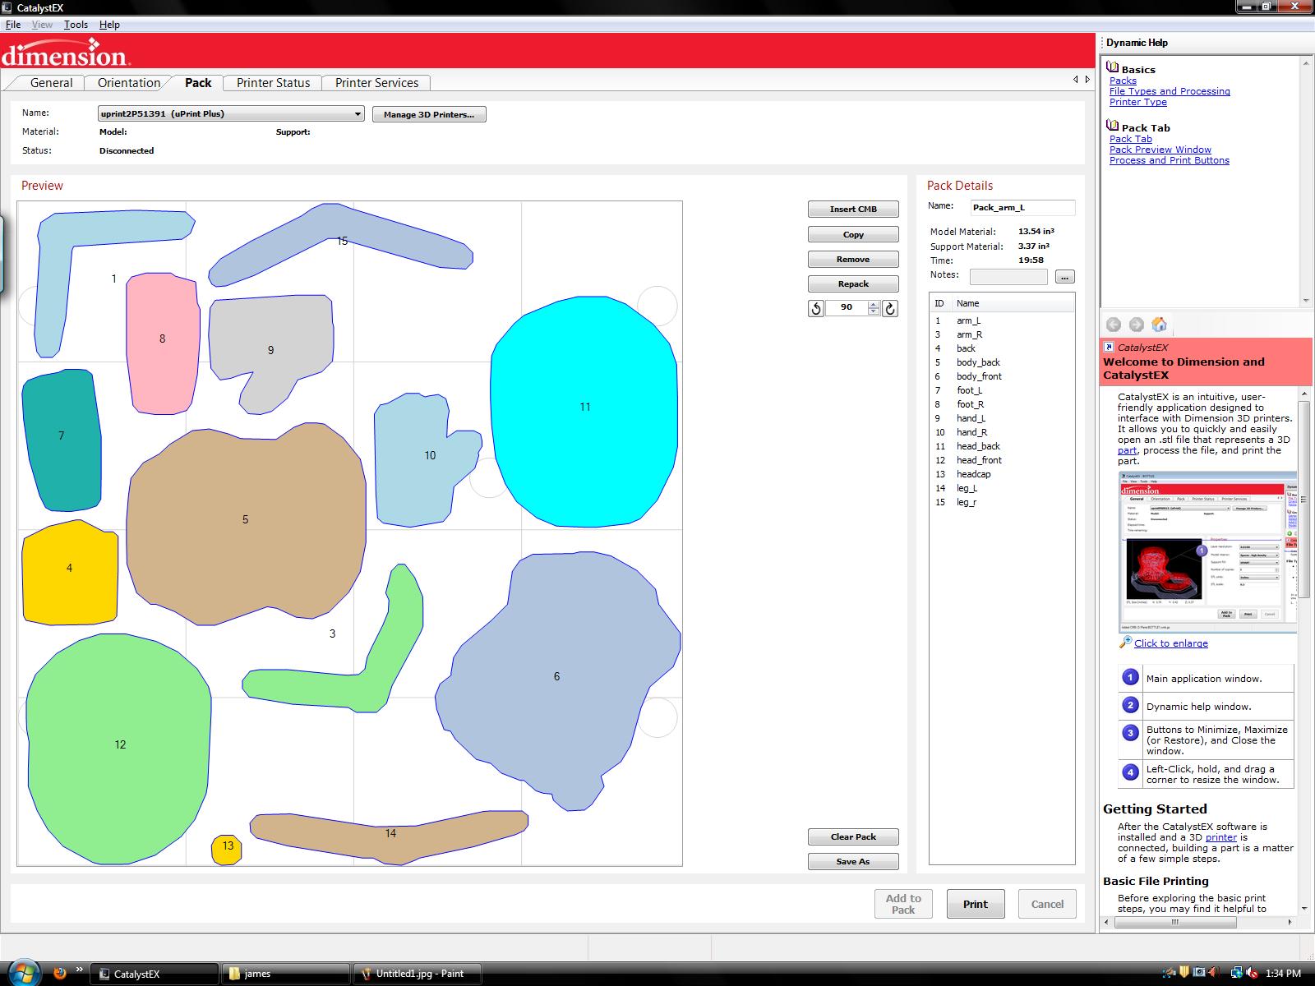This screenshot has height=986, width=1315.
Task: Click the Print button
Action: [976, 905]
